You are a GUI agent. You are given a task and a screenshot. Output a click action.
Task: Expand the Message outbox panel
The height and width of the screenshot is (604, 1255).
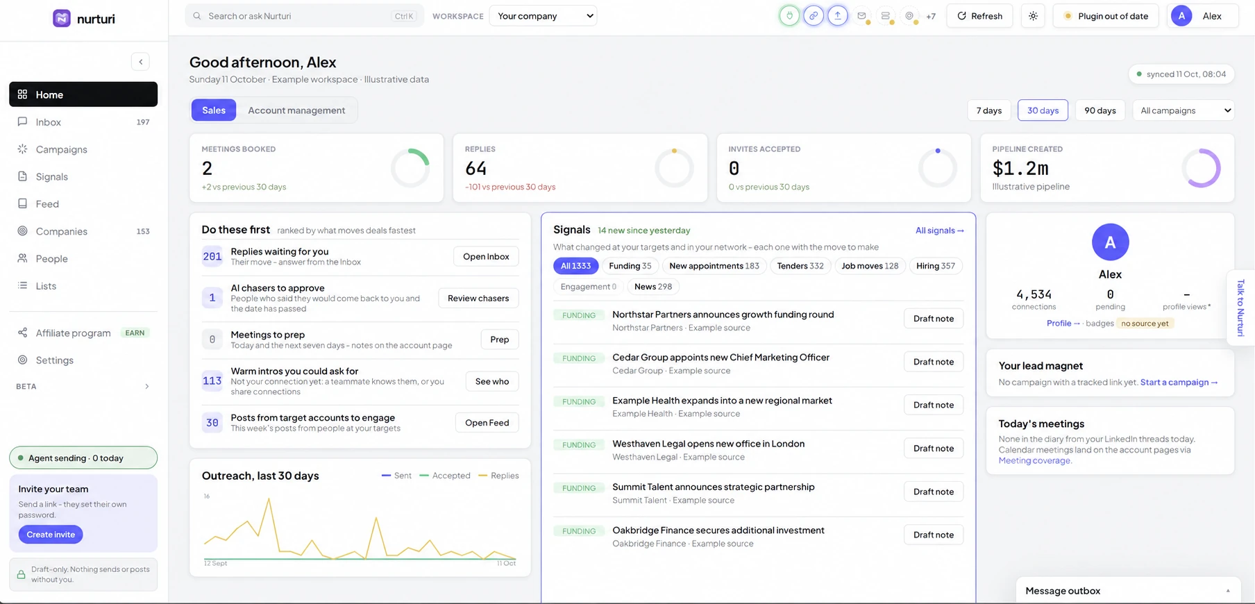tap(1129, 591)
